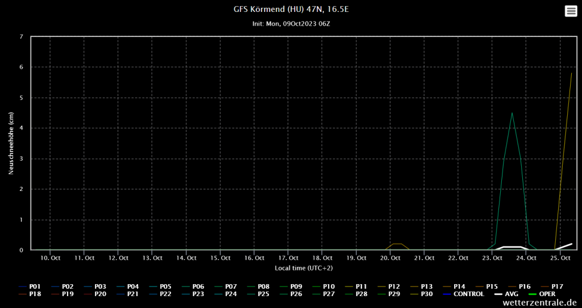
Task: Open the chart context menu hamburger icon
Action: tap(571, 11)
